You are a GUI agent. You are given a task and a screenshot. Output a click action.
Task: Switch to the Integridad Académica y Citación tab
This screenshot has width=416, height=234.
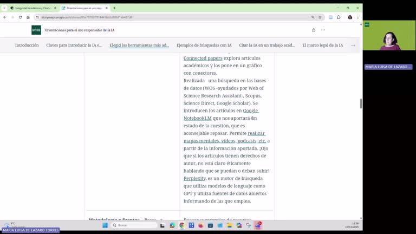(x=32, y=8)
